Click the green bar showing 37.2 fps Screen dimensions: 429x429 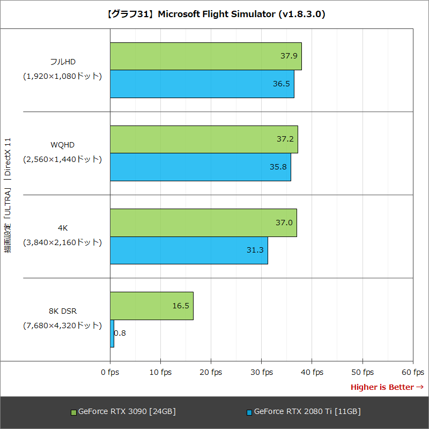204,139
